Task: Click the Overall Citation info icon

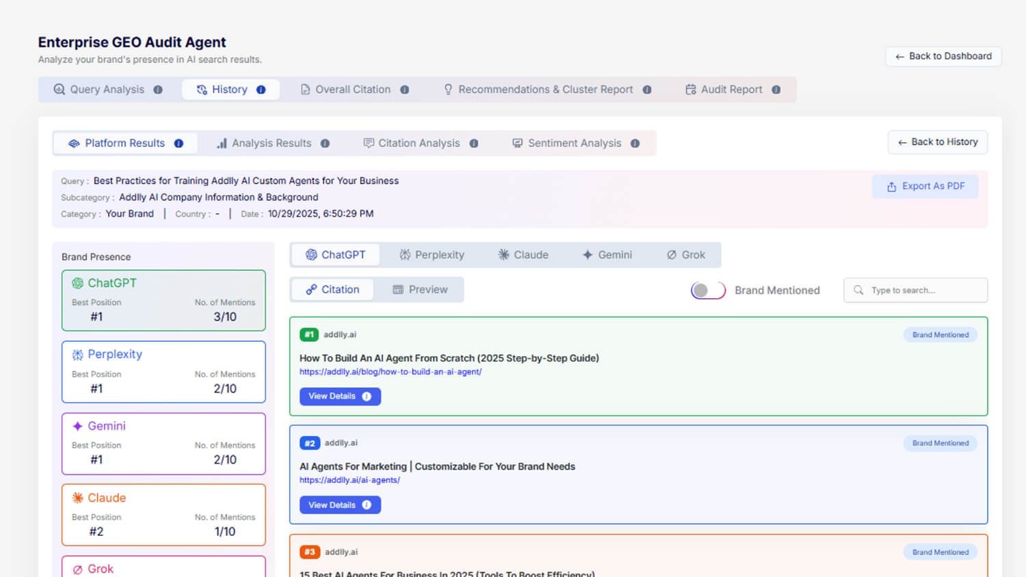Action: click(404, 90)
